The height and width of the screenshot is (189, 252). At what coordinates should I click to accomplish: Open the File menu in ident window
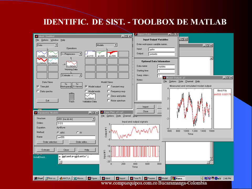pos(37,40)
